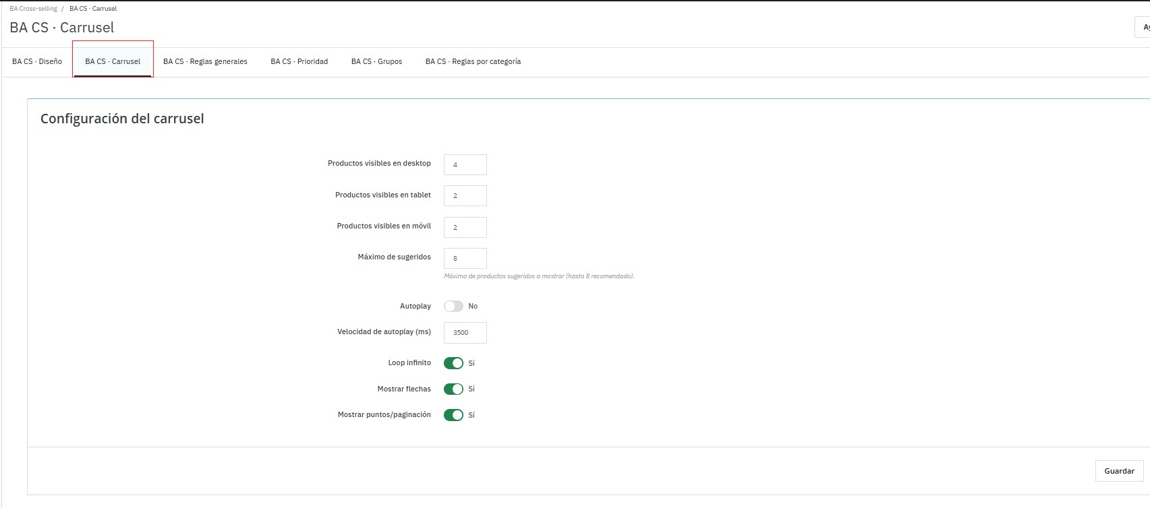Select the Productos visibles en móvil field
This screenshot has width=1150, height=508.
[x=465, y=227]
